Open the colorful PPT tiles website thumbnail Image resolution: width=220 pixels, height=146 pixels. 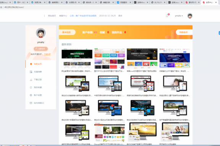(x=110, y=59)
